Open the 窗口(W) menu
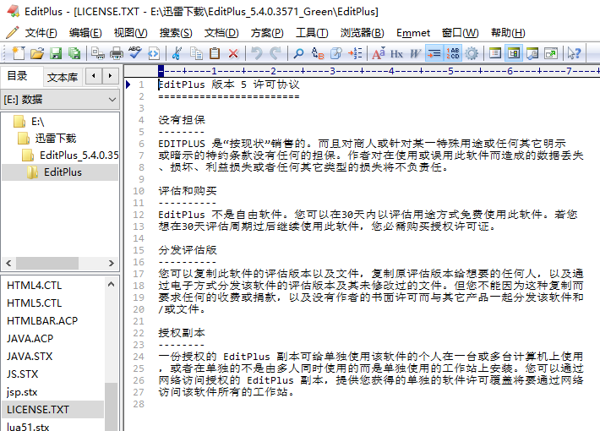Viewport: 600px width, 431px height. (460, 33)
